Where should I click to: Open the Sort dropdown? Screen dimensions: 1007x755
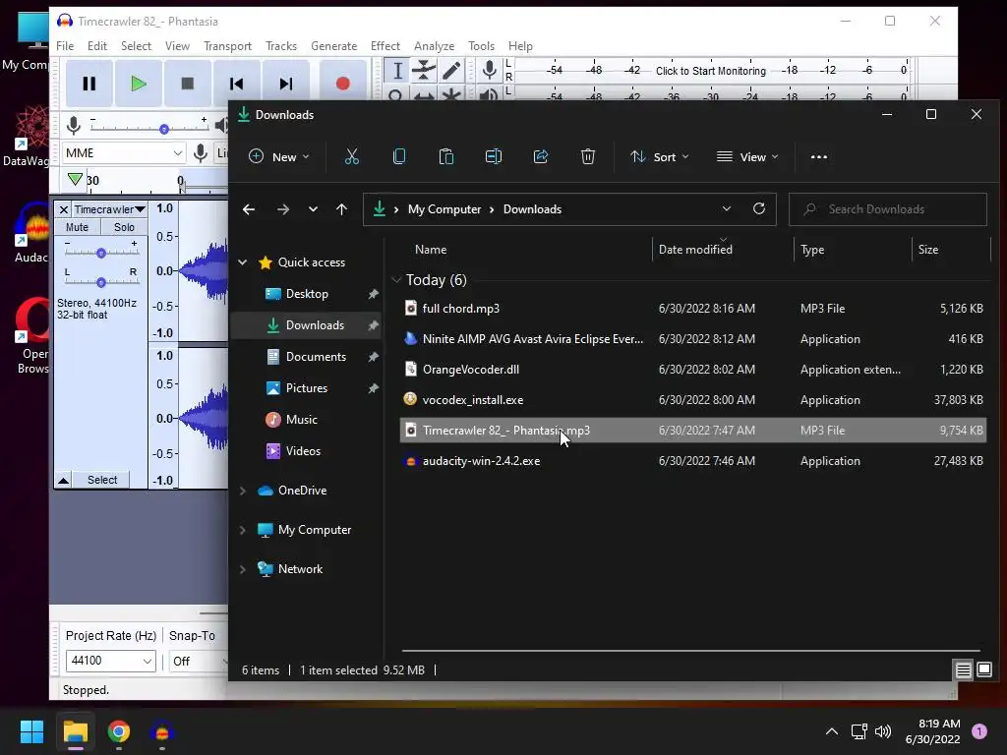(660, 156)
